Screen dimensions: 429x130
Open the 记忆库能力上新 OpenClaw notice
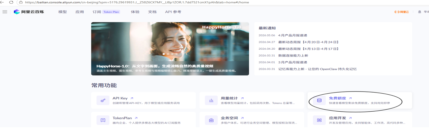pyautogui.click(x=318, y=69)
